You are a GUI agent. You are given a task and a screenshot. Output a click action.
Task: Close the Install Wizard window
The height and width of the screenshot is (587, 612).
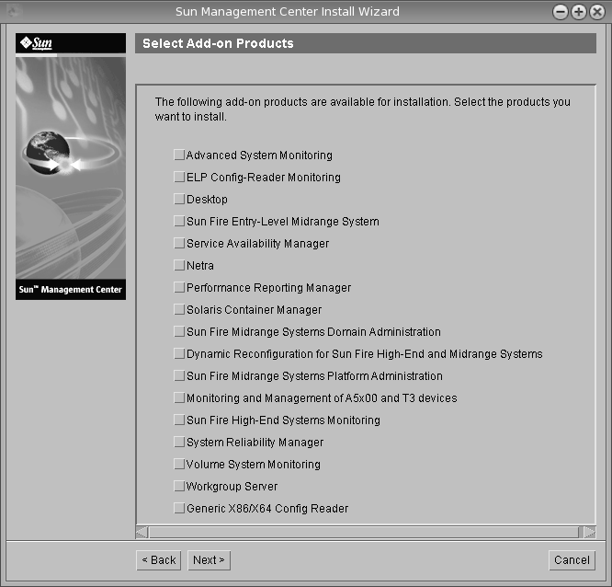tap(596, 12)
